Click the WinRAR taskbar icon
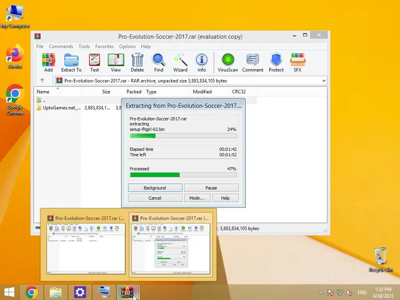This screenshot has width=400, height=300. tap(128, 292)
